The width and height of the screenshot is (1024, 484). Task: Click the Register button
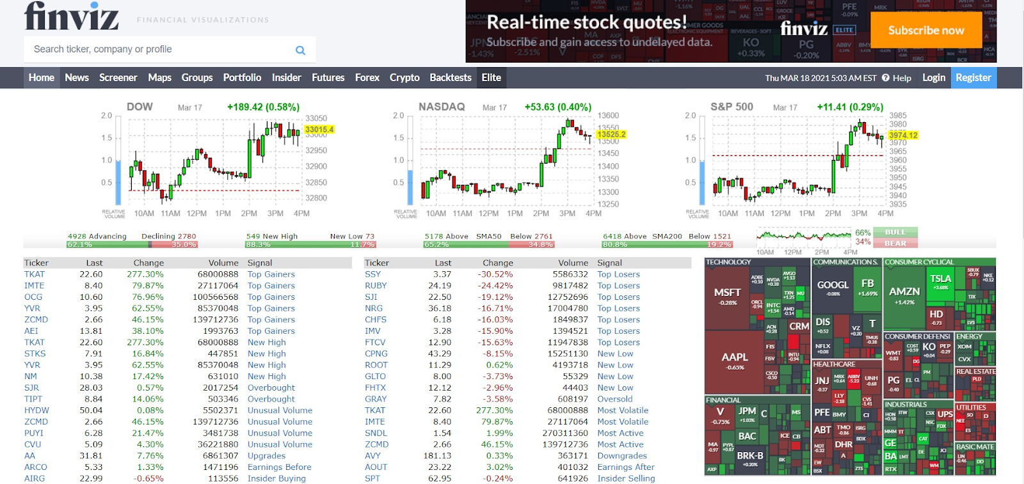click(x=973, y=78)
